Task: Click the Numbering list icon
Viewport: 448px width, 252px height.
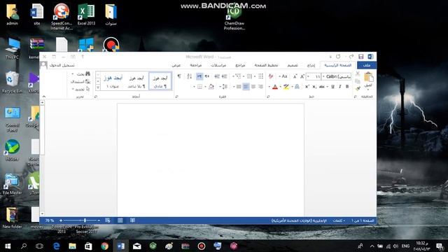Action: point(249,76)
